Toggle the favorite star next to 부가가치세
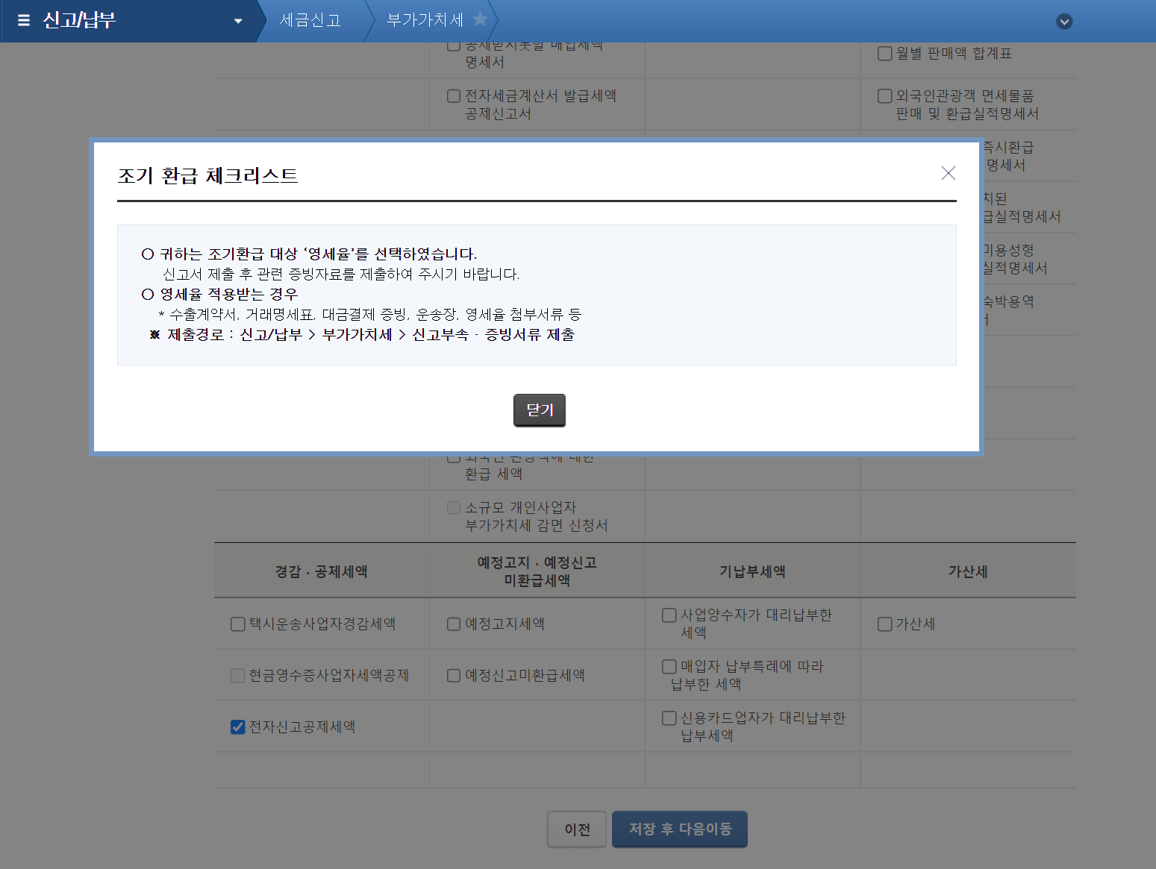This screenshot has width=1156, height=869. click(480, 19)
